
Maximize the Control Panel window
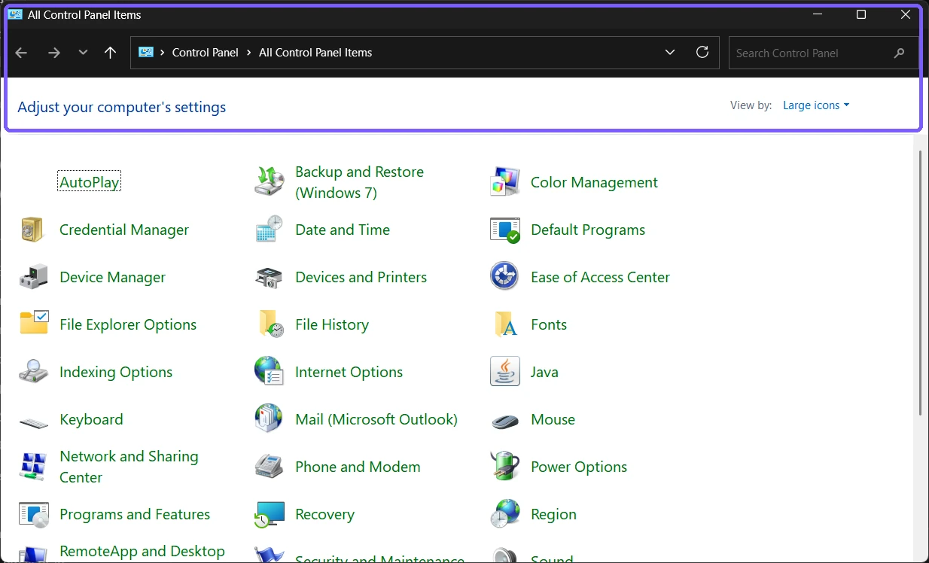click(861, 14)
